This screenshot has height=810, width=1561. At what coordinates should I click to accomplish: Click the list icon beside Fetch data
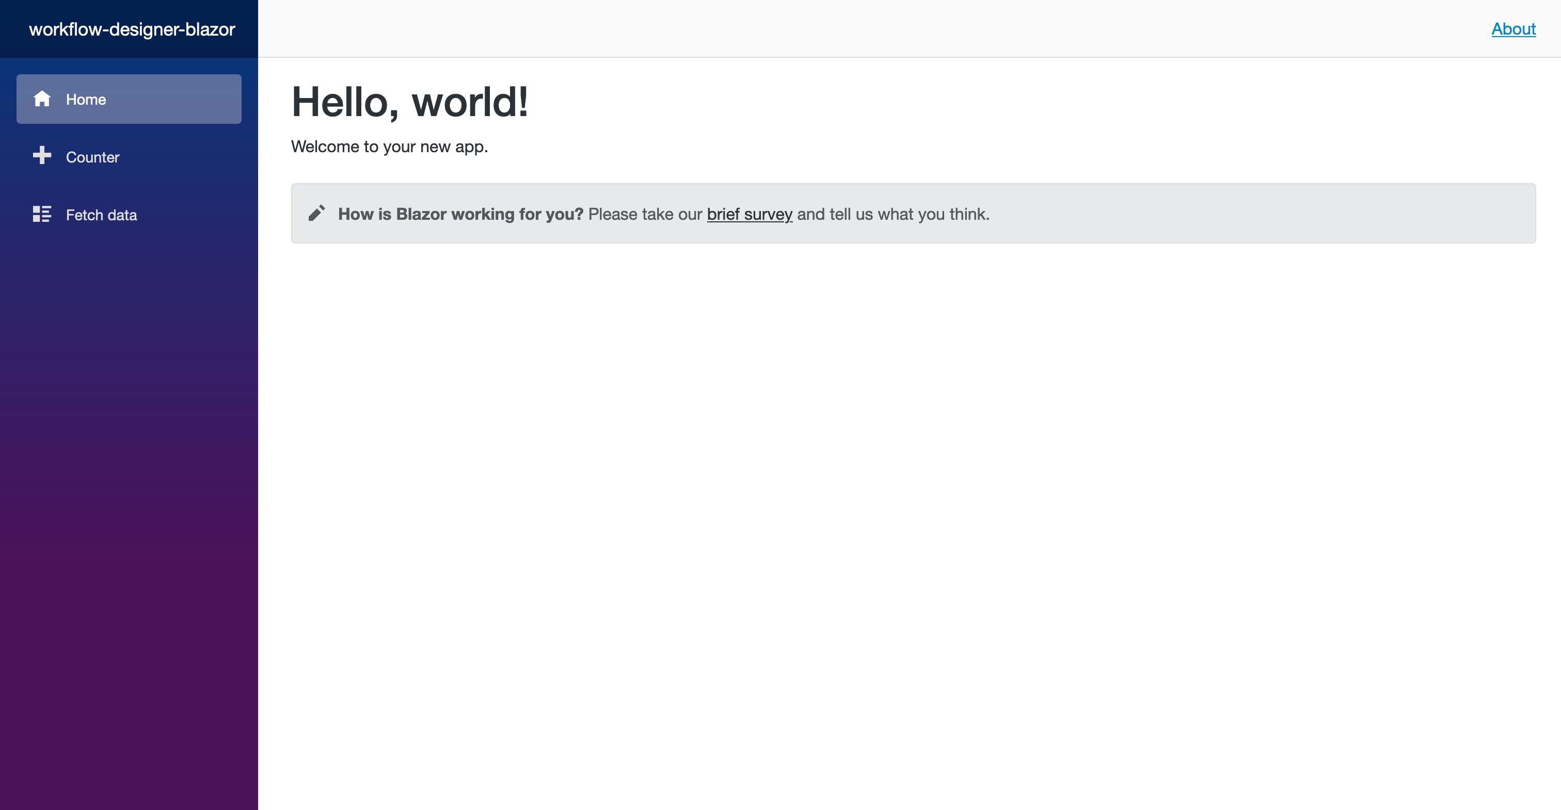click(41, 214)
